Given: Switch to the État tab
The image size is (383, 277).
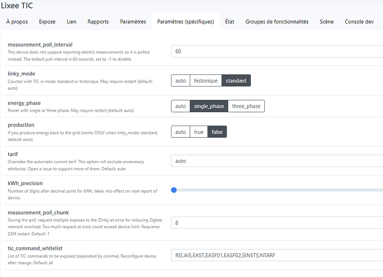Looking at the screenshot, I should point(229,22).
